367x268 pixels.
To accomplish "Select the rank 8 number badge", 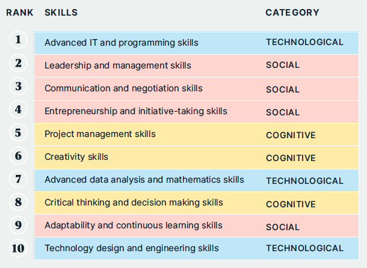I will (18, 202).
